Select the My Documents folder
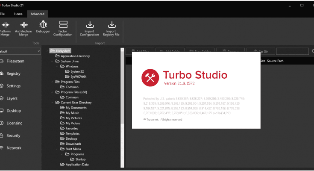The width and height of the screenshot is (314, 171). pos(73,108)
